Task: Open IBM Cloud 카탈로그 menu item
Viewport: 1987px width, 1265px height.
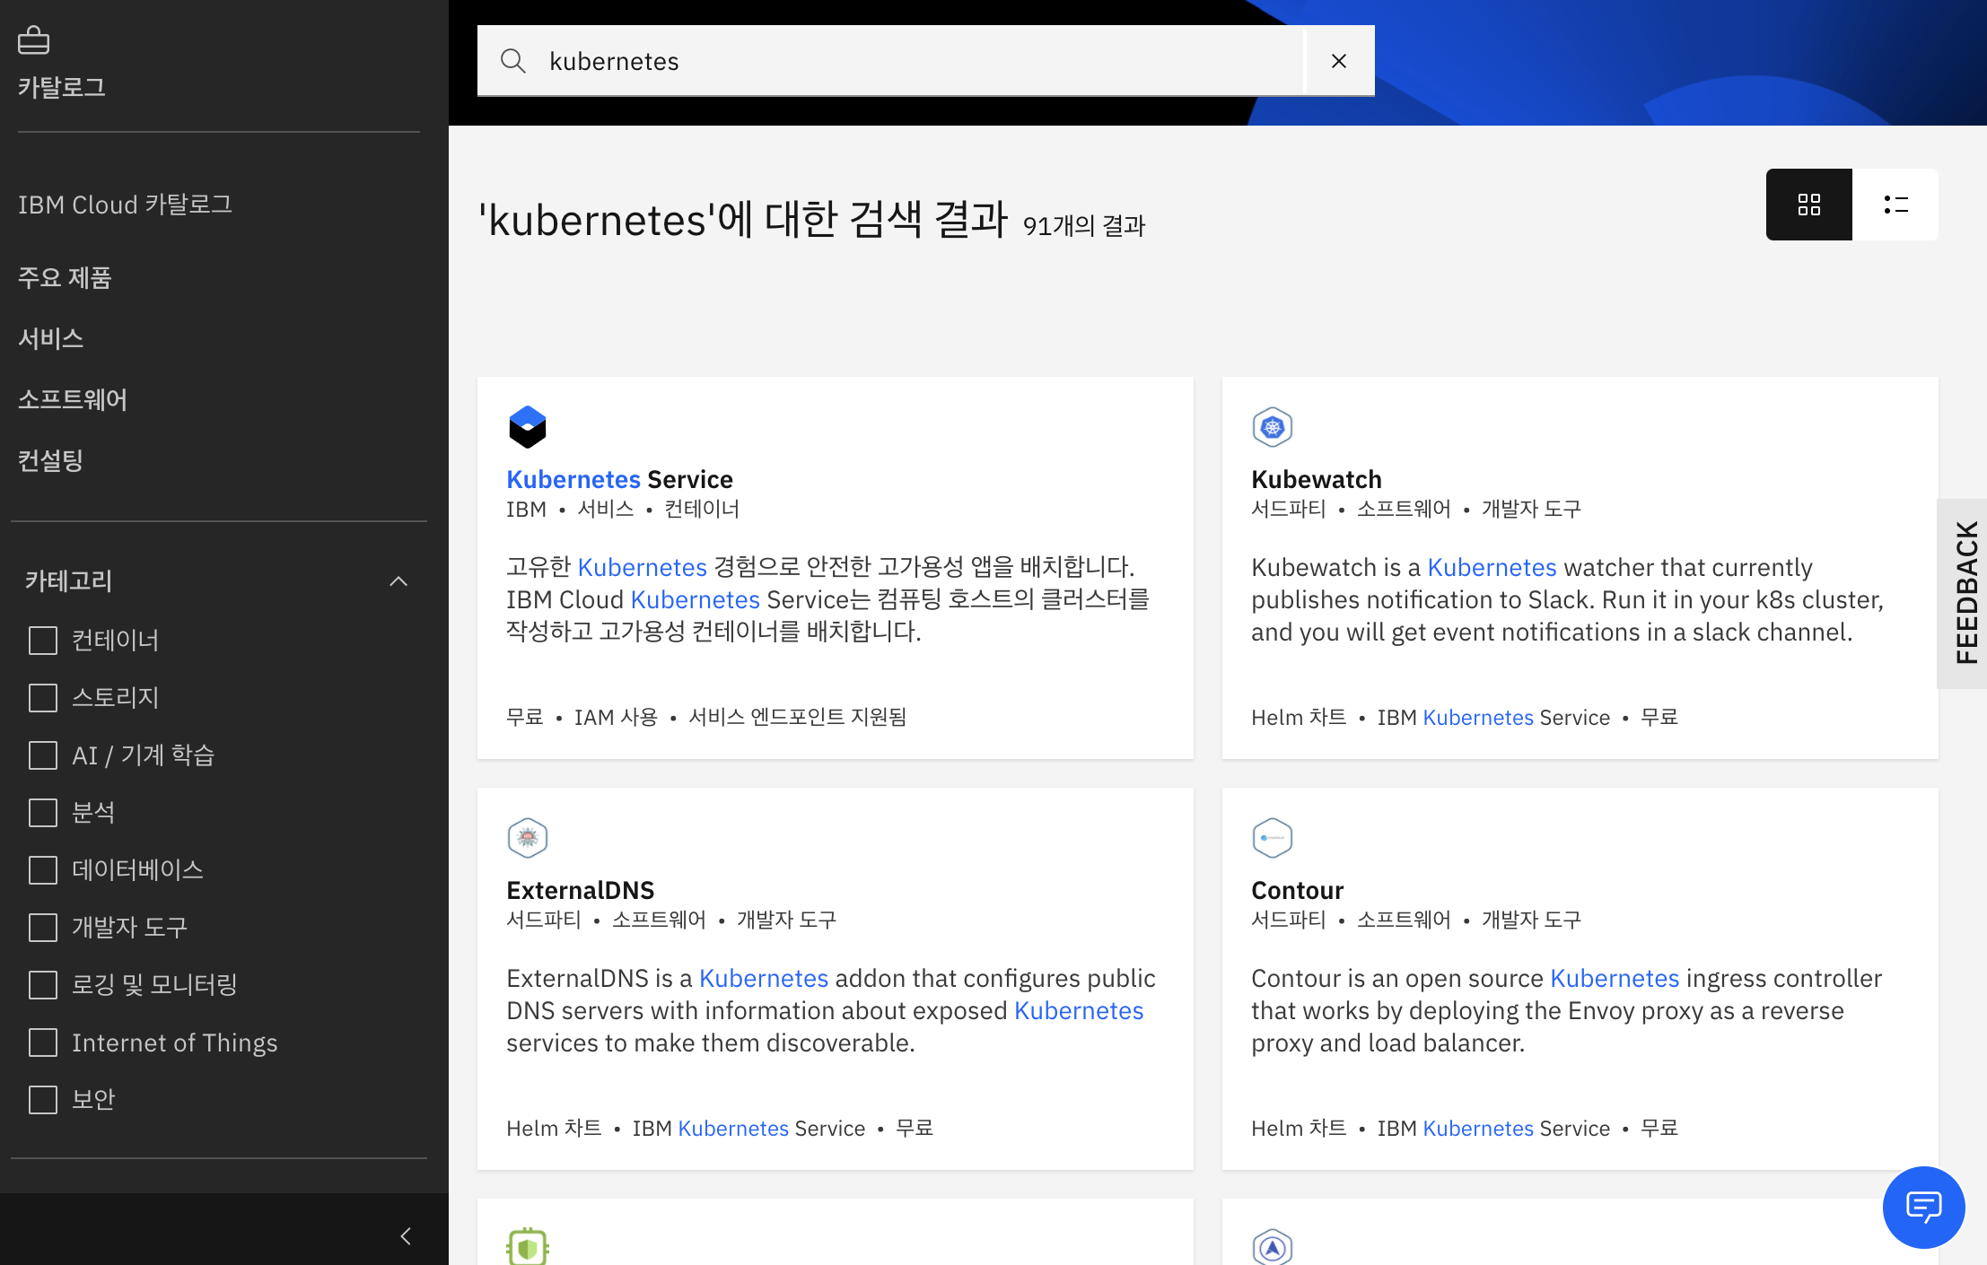Action: click(x=126, y=205)
